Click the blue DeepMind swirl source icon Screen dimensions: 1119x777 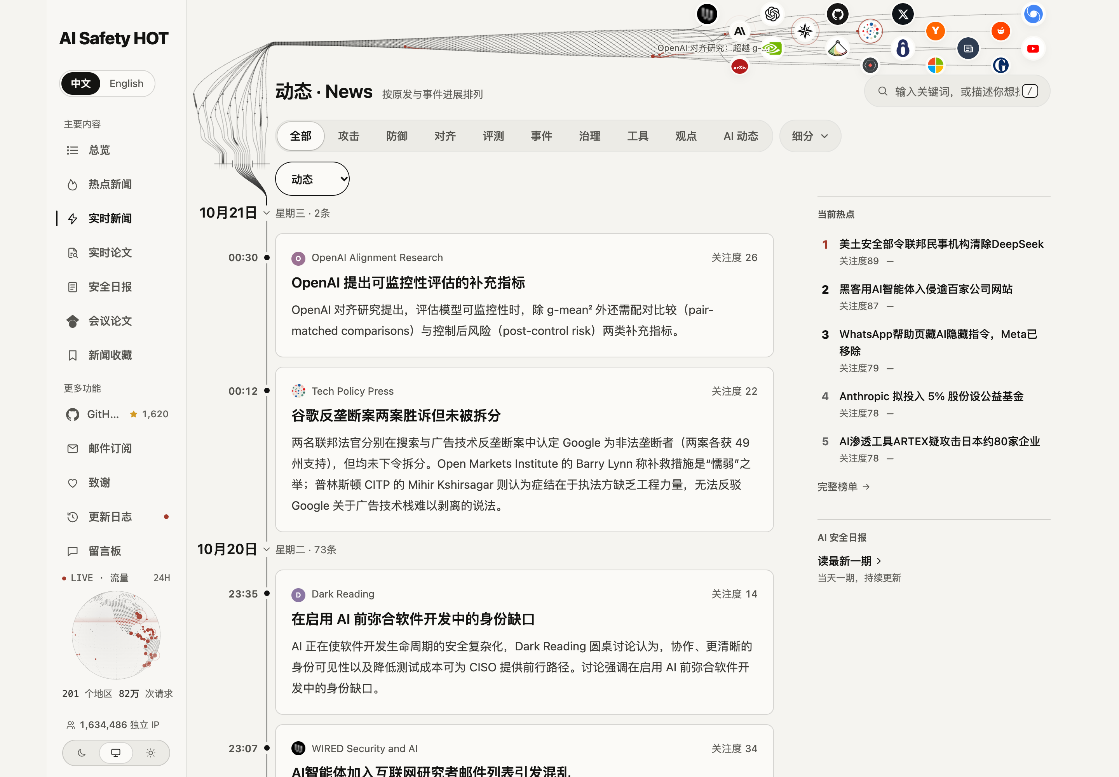tap(1033, 14)
